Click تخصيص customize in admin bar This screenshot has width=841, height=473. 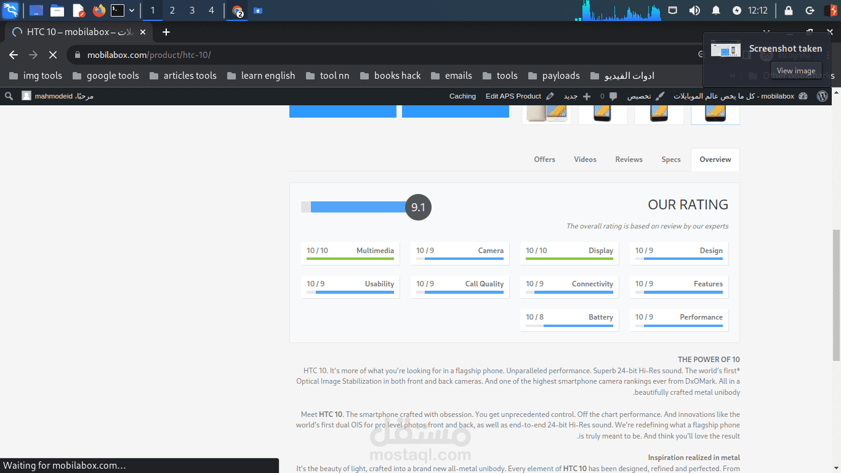coord(646,96)
